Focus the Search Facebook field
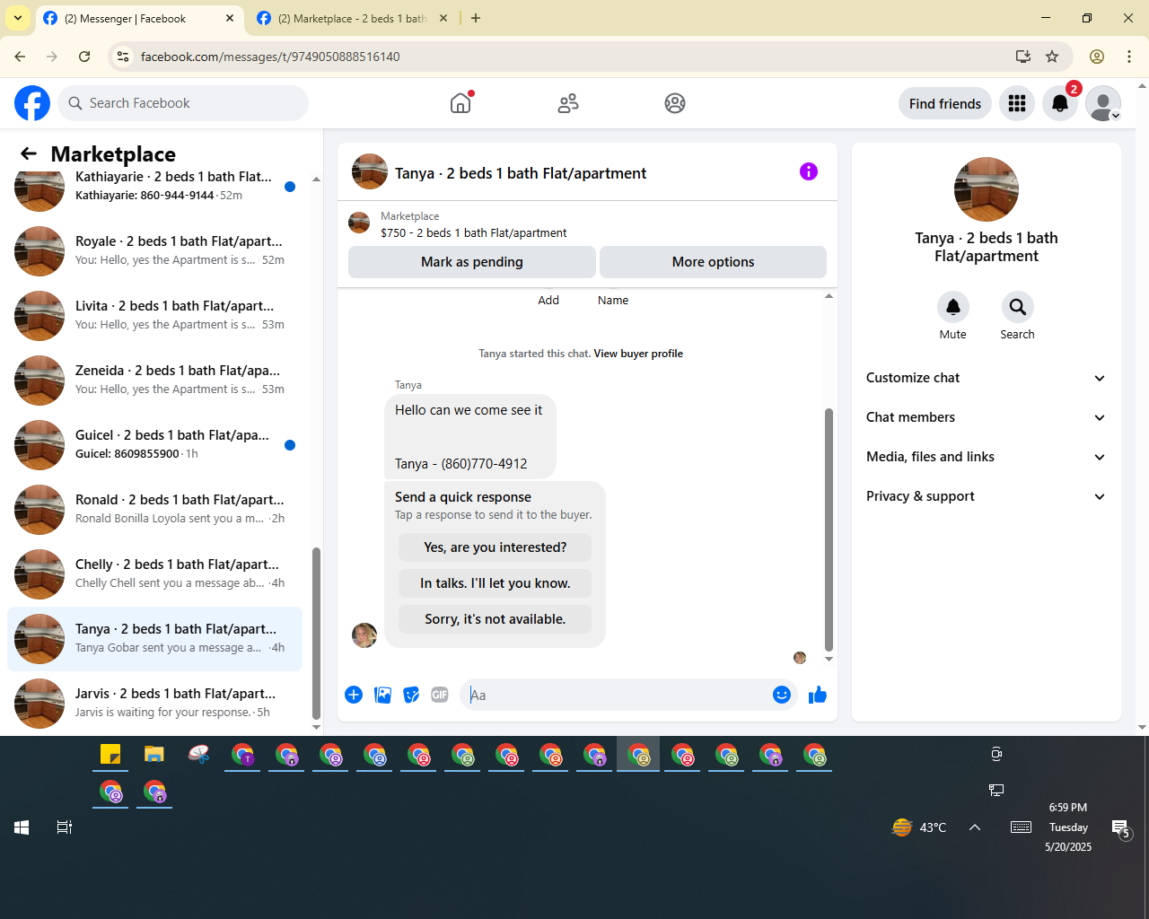 183,103
